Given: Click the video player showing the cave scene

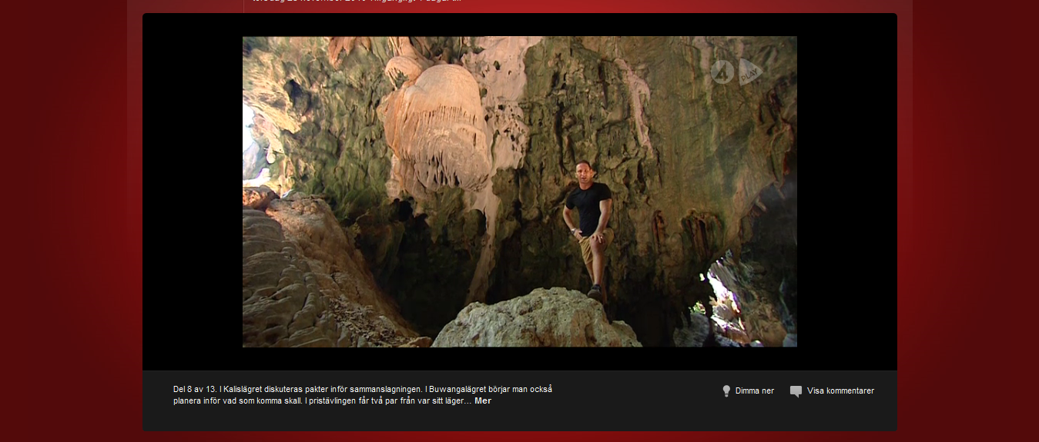Looking at the screenshot, I should [520, 191].
